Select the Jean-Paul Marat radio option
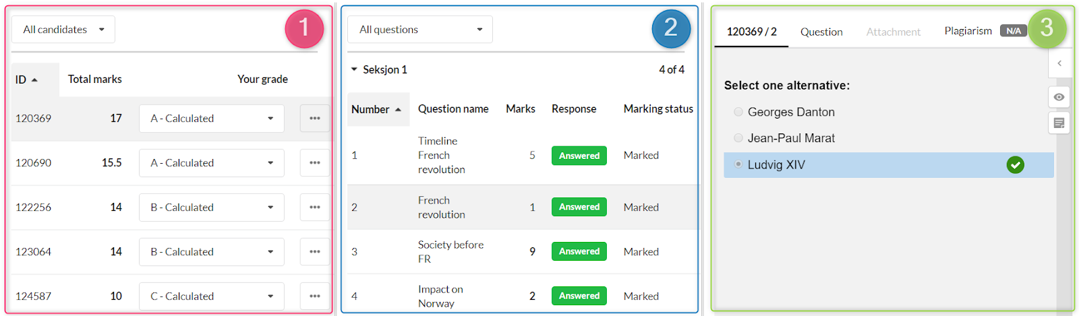The height and width of the screenshot is (316, 1079). click(x=738, y=138)
